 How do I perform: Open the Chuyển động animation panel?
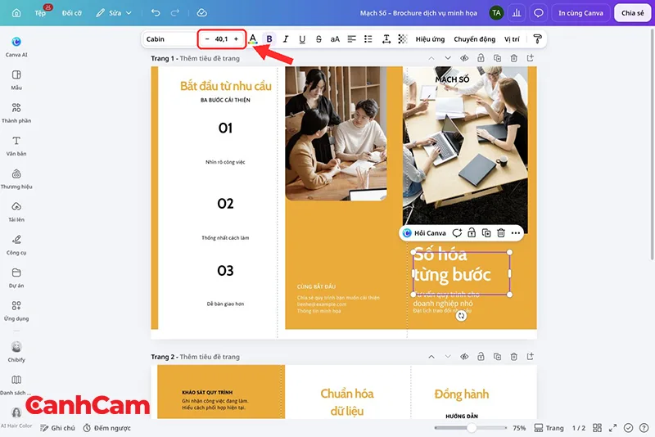(475, 39)
